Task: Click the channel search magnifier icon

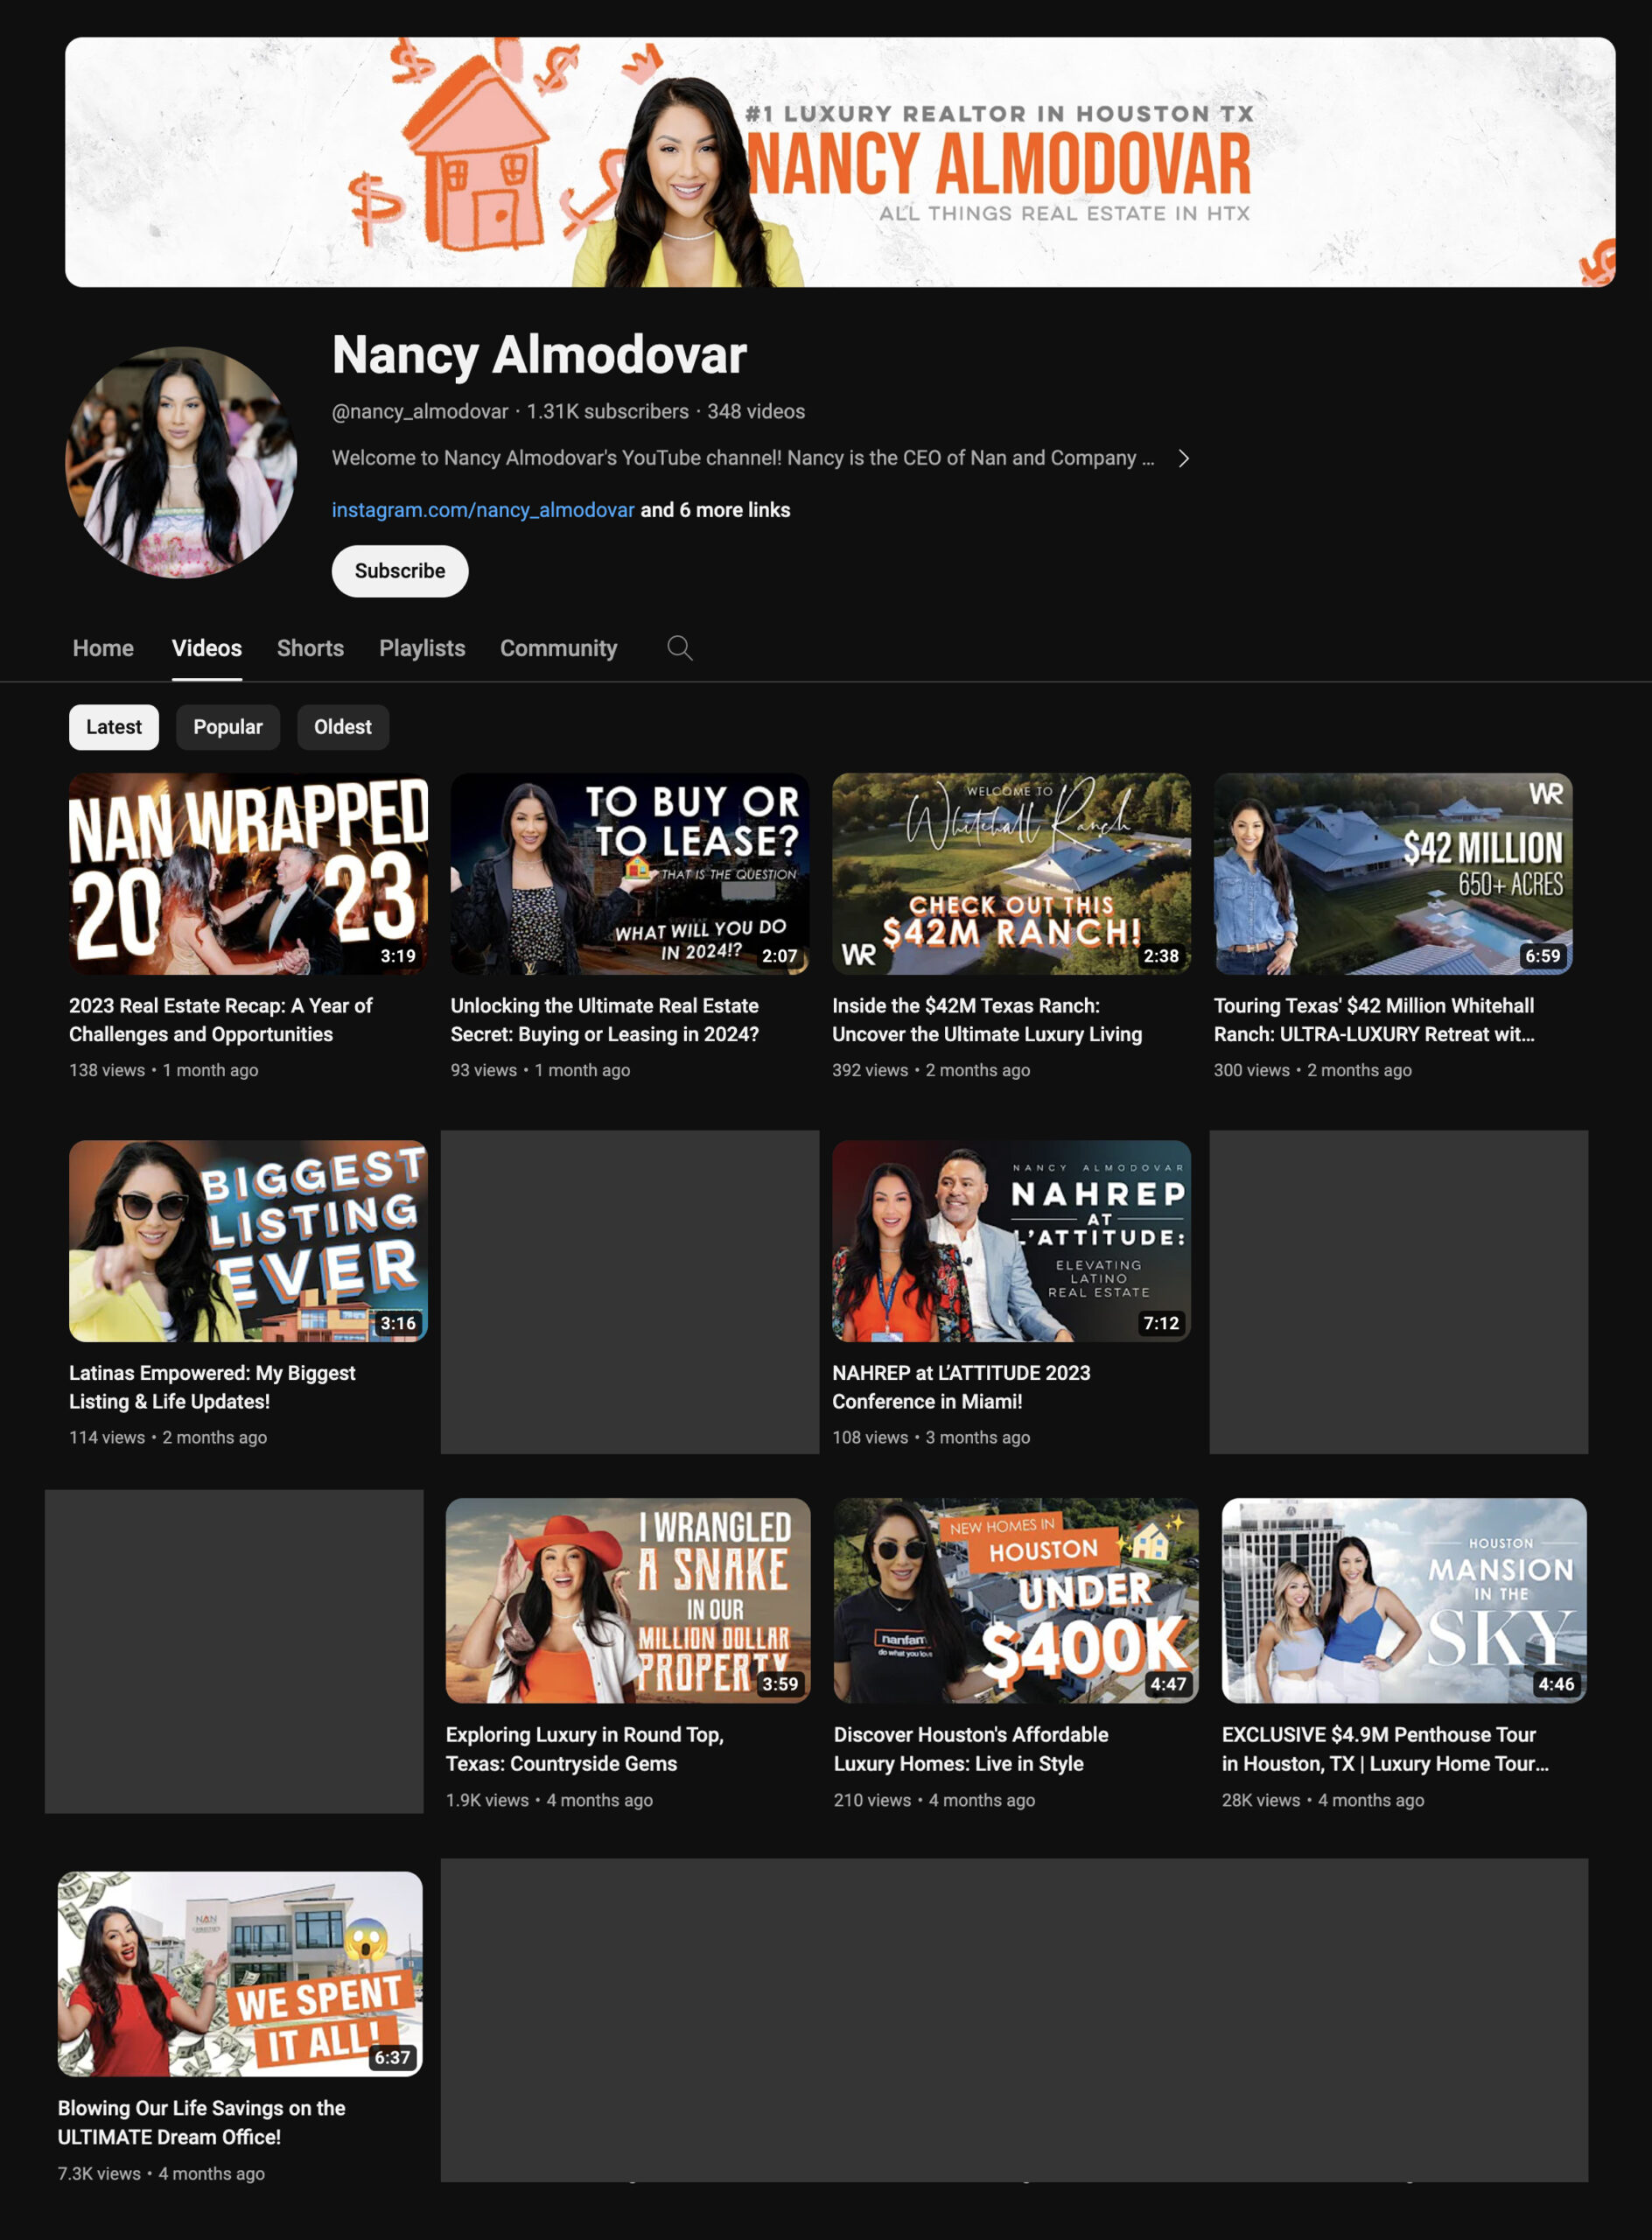Action: coord(679,648)
